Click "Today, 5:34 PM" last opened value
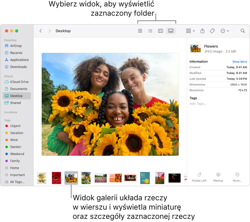The height and width of the screenshot is (222, 250). 237,79
